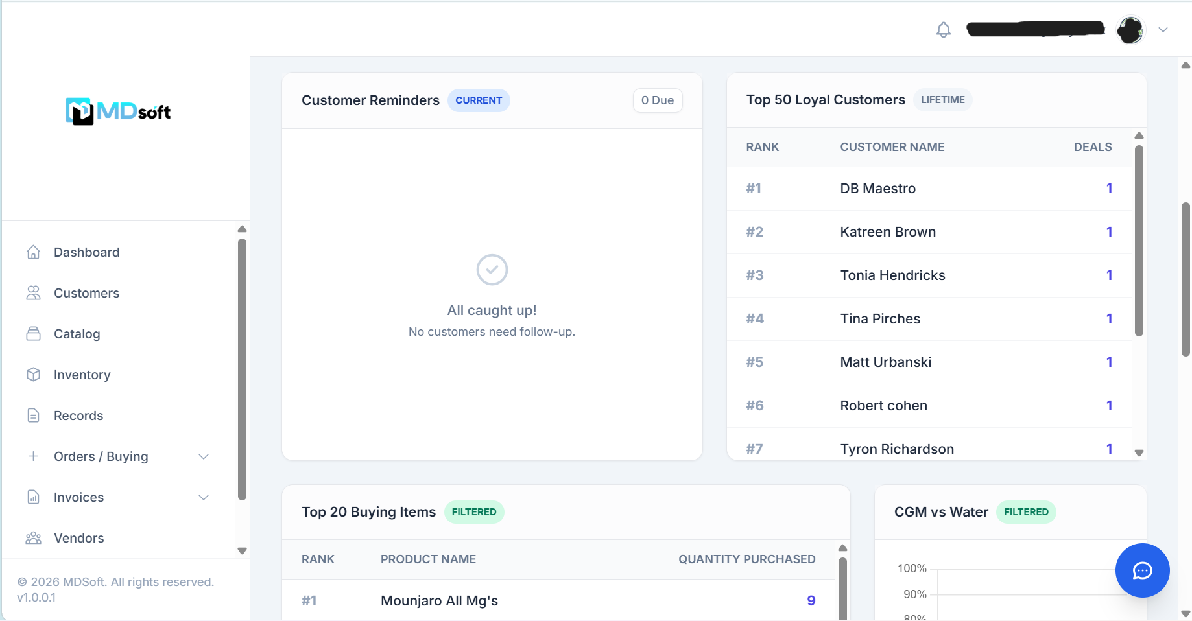Select customer Tina Pirches
Viewport: 1192px width, 621px height.
click(x=880, y=319)
